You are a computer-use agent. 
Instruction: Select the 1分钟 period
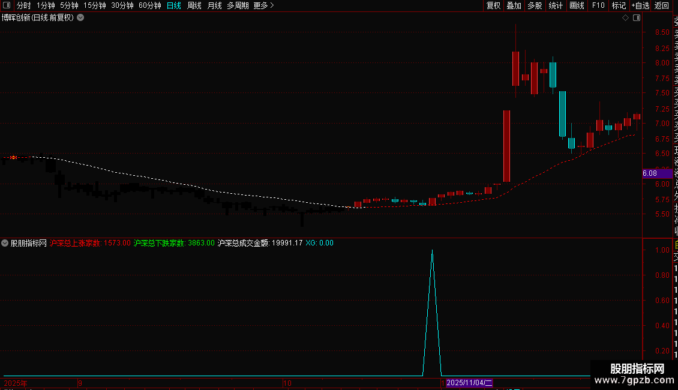[46, 5]
